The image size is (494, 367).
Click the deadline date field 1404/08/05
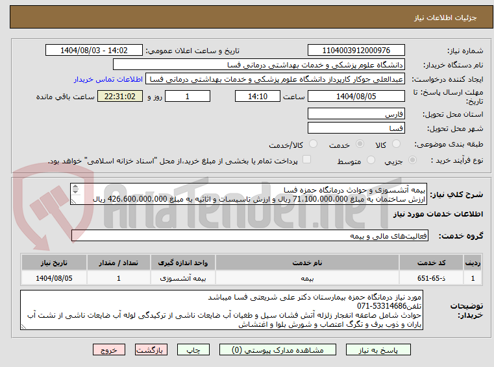click(x=356, y=97)
